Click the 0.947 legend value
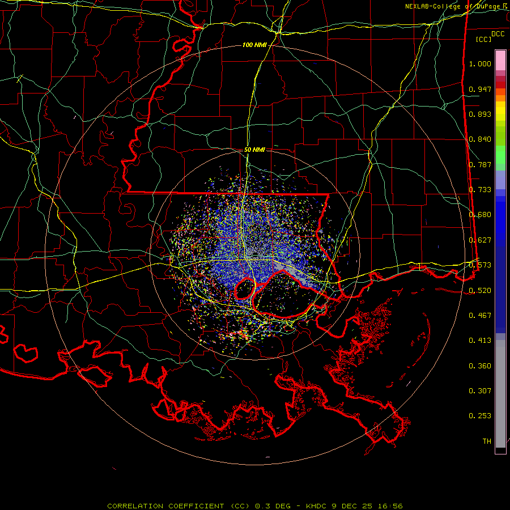 (x=480, y=89)
